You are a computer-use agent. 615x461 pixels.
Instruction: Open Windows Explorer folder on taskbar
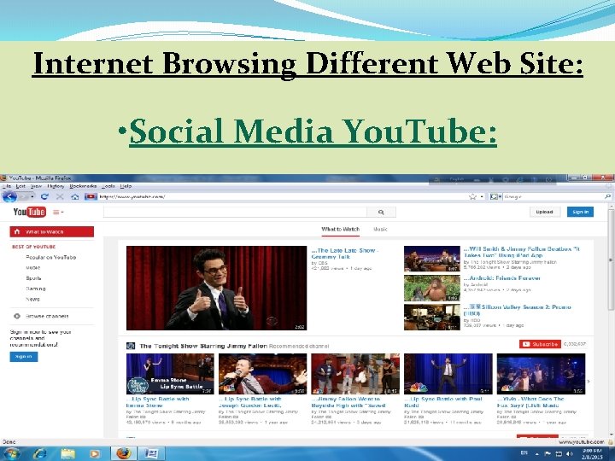pyautogui.click(x=67, y=453)
